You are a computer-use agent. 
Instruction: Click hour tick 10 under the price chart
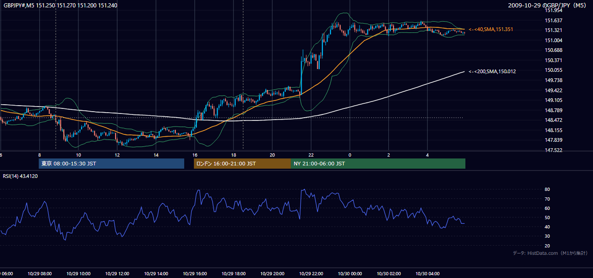pos(78,155)
